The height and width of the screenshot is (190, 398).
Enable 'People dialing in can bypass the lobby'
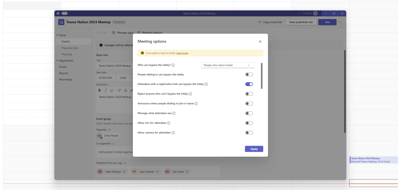(249, 74)
